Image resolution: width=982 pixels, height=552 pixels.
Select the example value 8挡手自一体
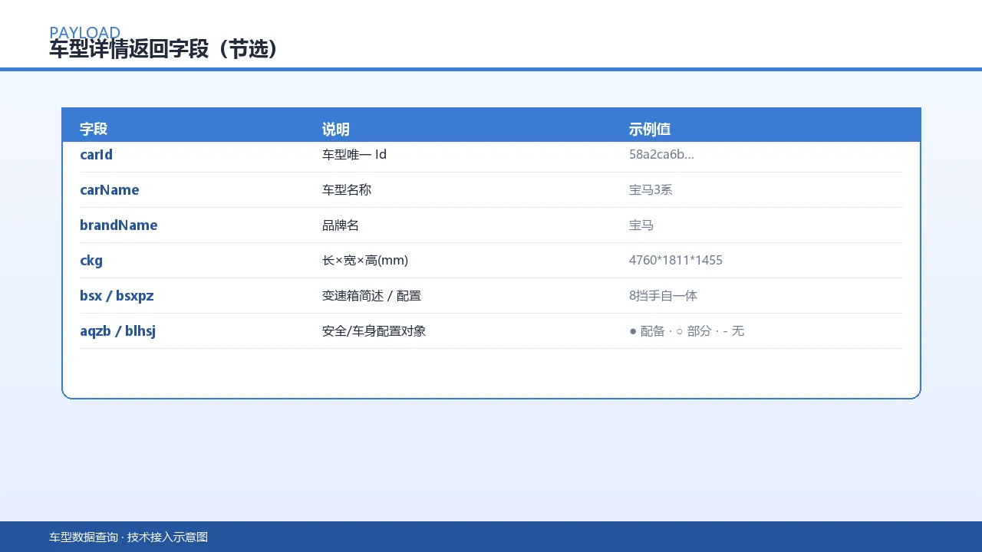(664, 296)
